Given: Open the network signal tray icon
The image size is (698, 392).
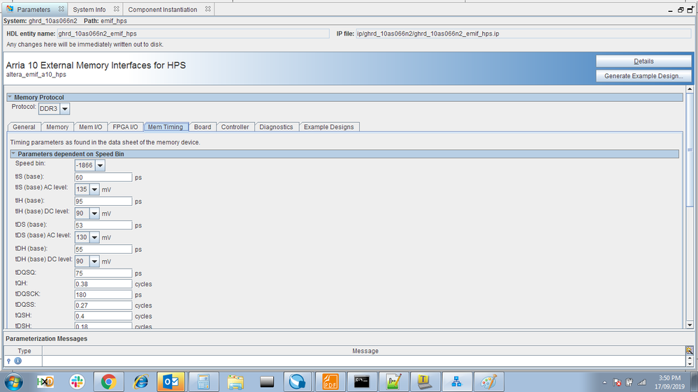Looking at the screenshot, I should (x=641, y=382).
